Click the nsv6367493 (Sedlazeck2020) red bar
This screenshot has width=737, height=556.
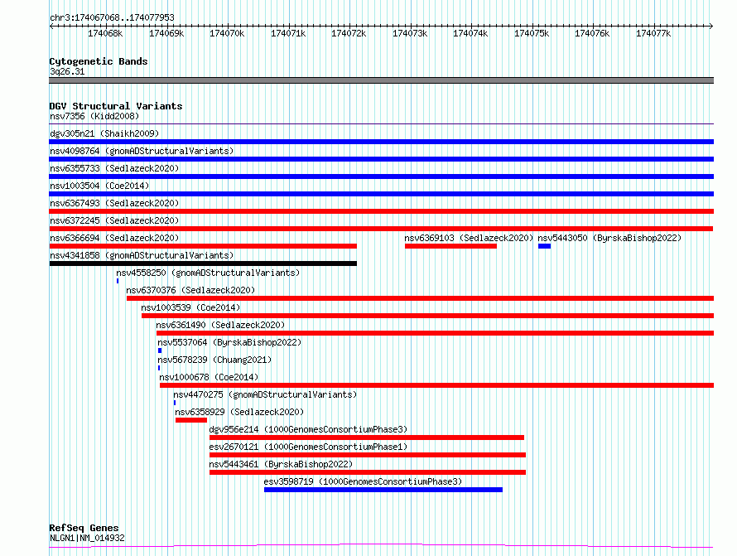381,211
